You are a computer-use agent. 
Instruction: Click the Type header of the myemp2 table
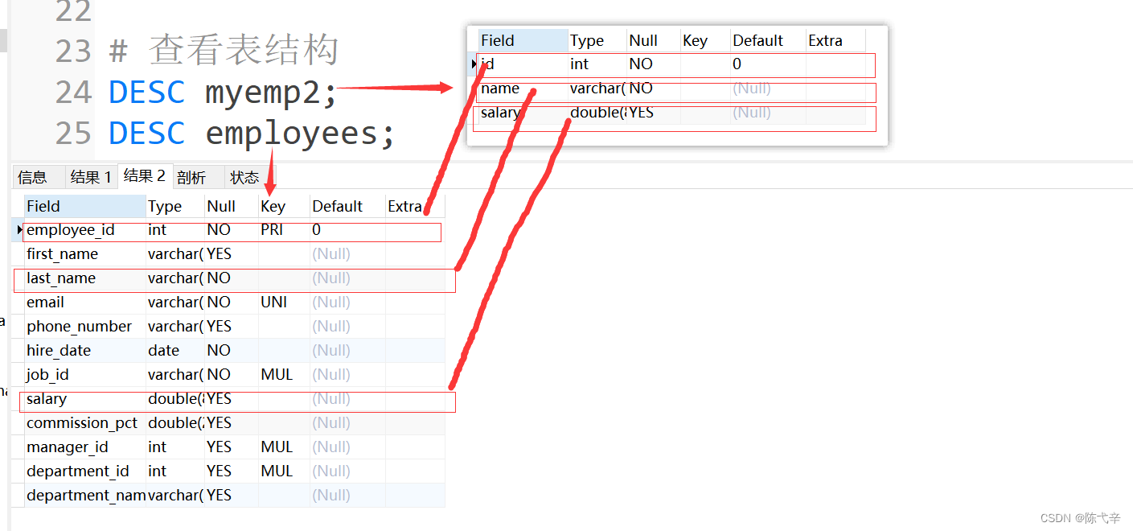[597, 40]
